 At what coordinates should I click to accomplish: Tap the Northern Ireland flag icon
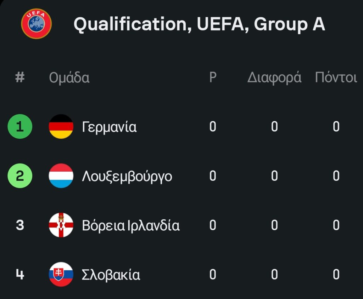tap(61, 225)
